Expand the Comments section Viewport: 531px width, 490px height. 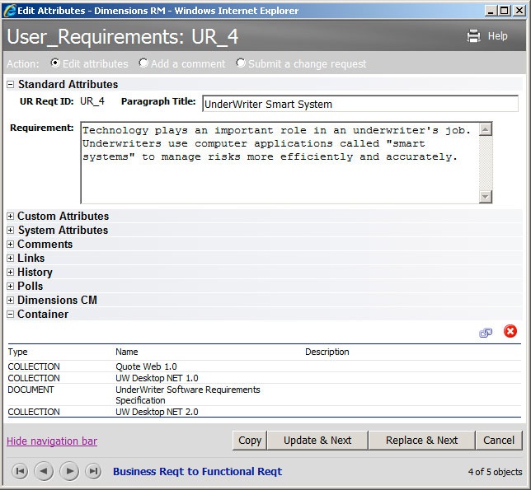(11, 244)
